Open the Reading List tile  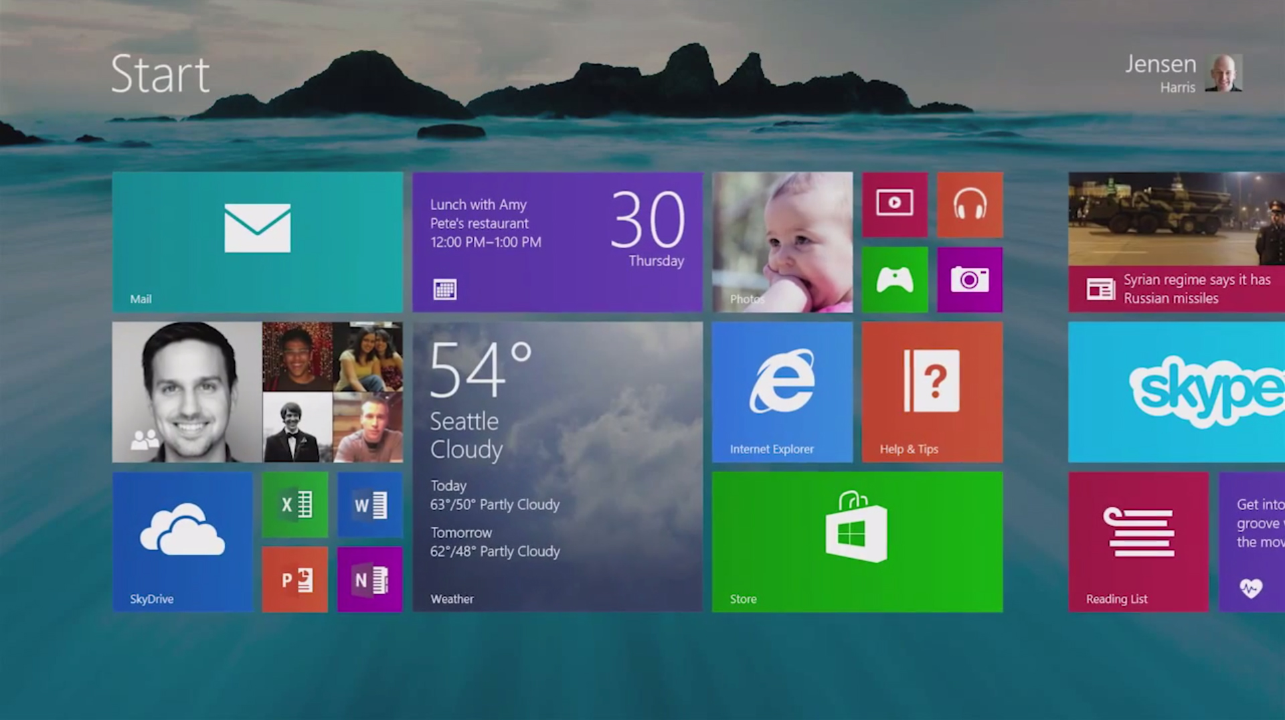[x=1138, y=541]
